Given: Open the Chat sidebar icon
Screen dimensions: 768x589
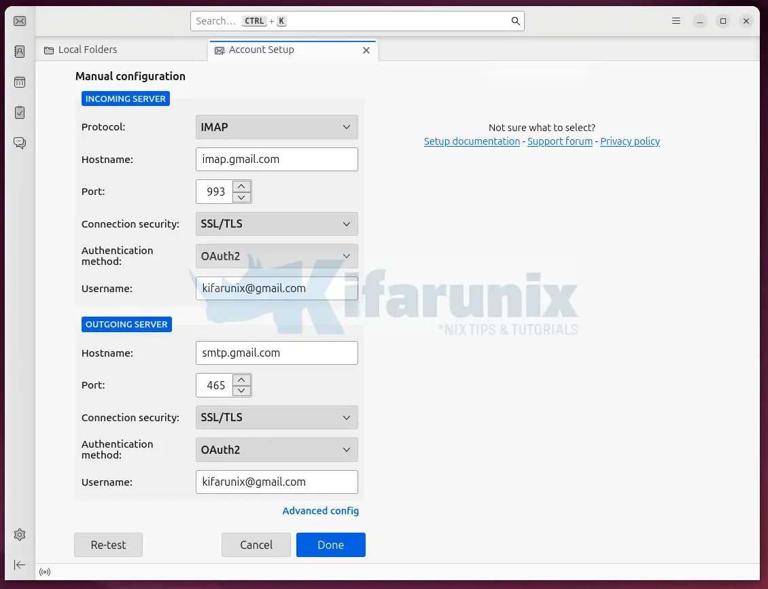Looking at the screenshot, I should [x=20, y=143].
